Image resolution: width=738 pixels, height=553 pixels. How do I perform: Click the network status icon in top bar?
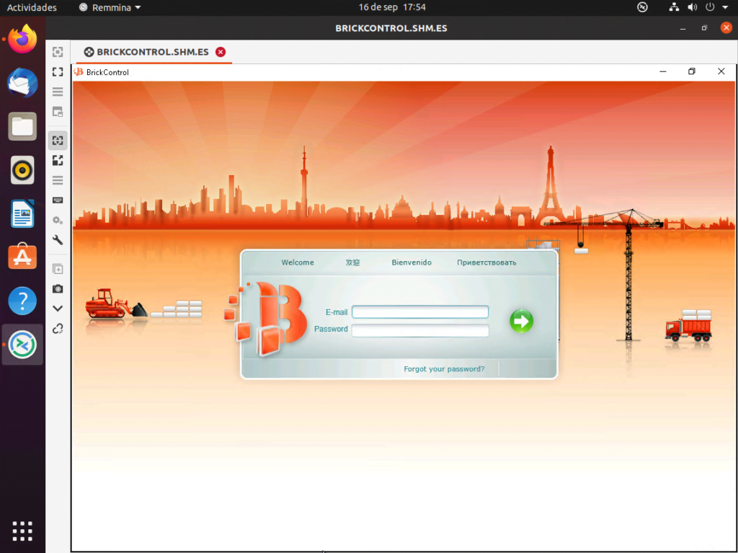[674, 7]
